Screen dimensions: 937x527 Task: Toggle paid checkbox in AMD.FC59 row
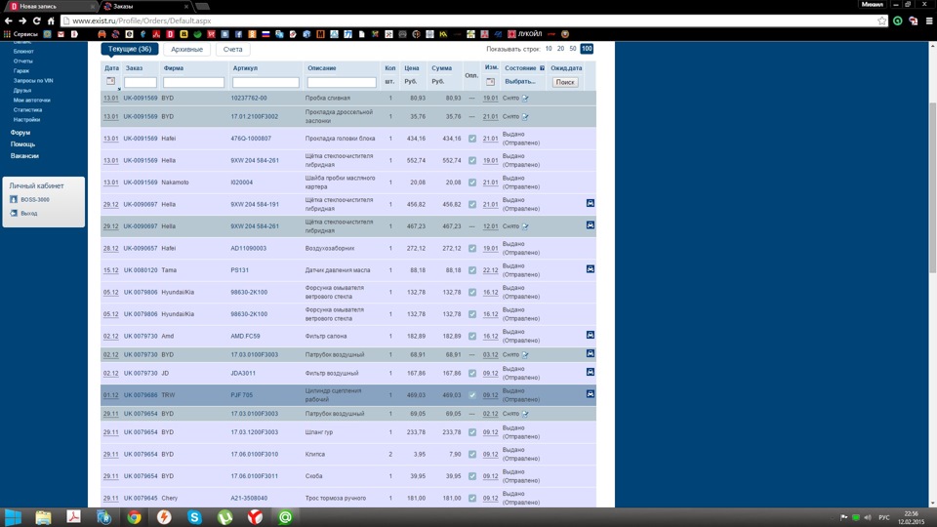[x=472, y=336]
